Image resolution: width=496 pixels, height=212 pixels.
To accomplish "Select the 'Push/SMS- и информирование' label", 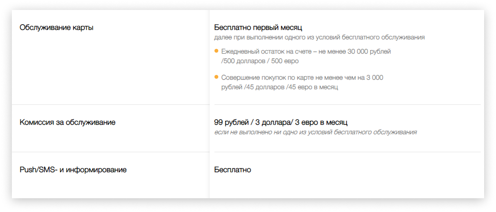I will pos(73,170).
